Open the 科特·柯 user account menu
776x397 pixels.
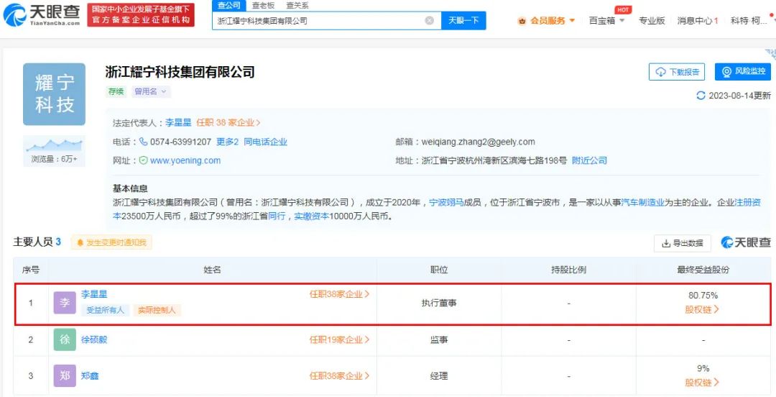(x=749, y=21)
